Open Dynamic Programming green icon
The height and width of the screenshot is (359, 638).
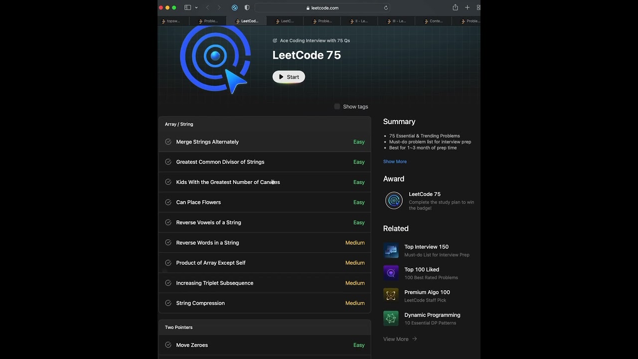391,319
